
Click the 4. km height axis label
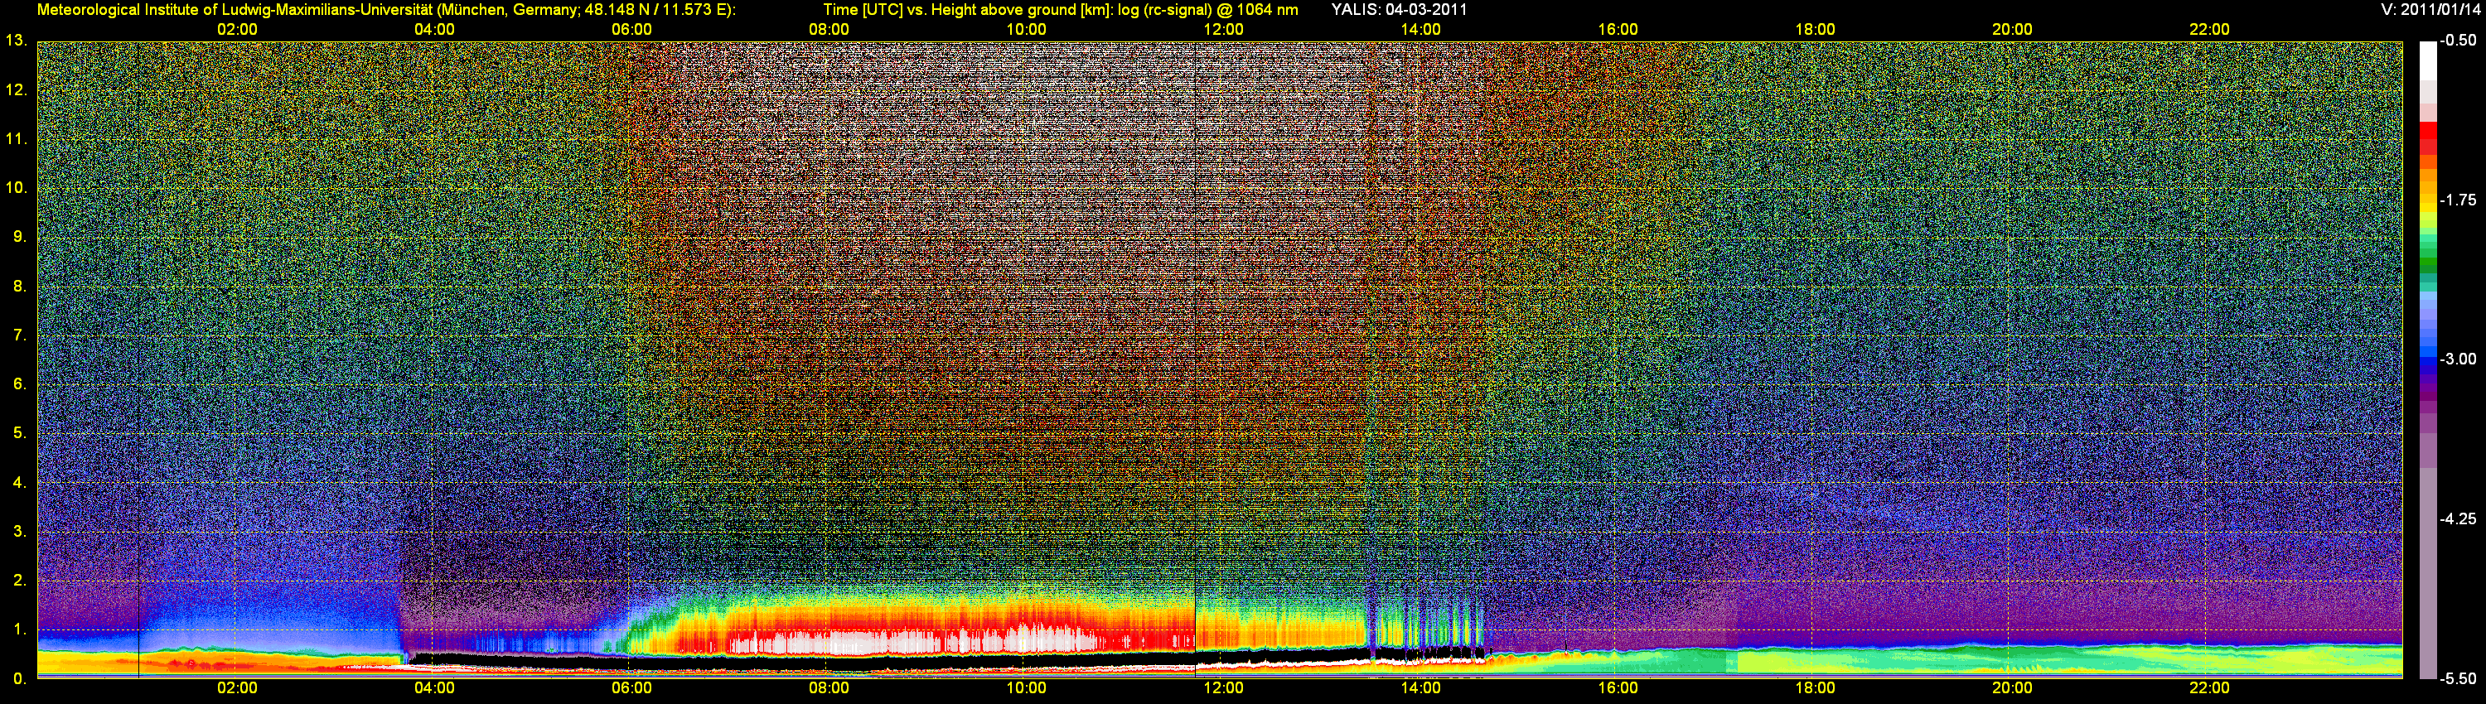(x=19, y=483)
